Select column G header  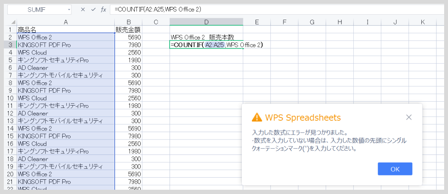coord(312,22)
